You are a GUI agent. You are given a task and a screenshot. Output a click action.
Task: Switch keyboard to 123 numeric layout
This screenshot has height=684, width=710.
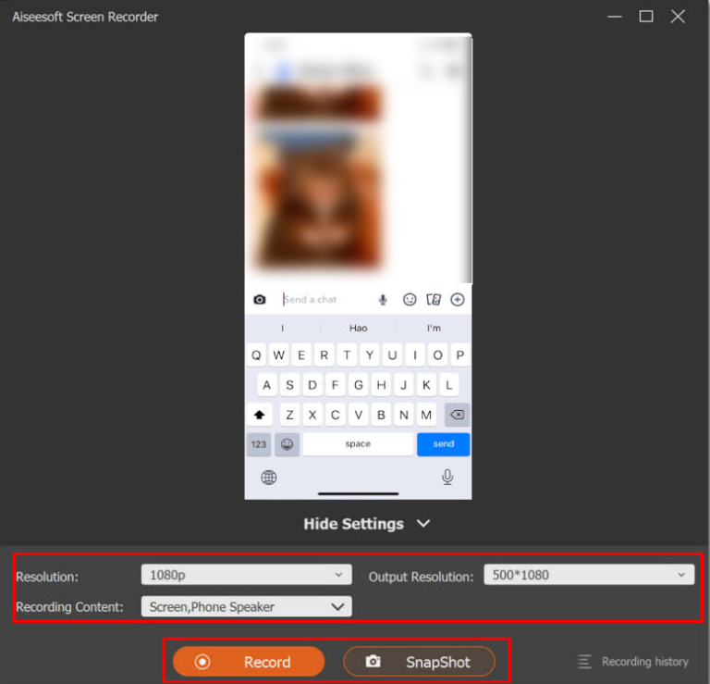(259, 444)
